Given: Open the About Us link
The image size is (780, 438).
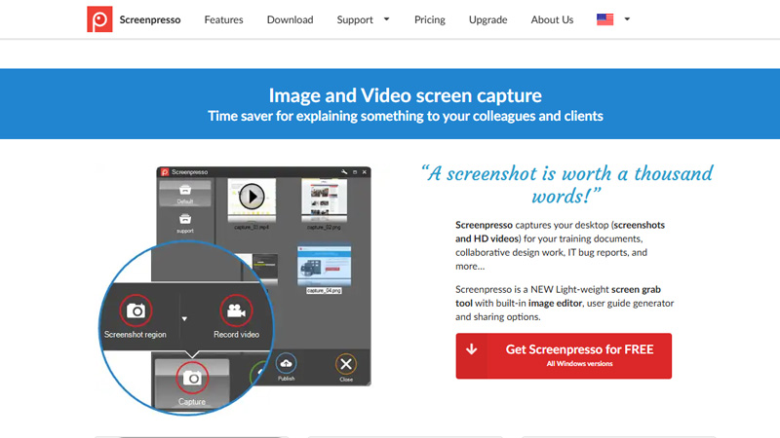Looking at the screenshot, I should click(552, 19).
